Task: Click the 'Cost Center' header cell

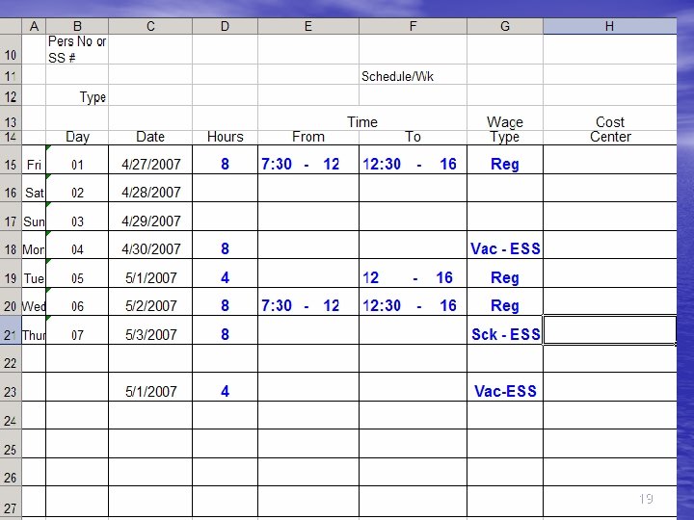Action: click(609, 129)
